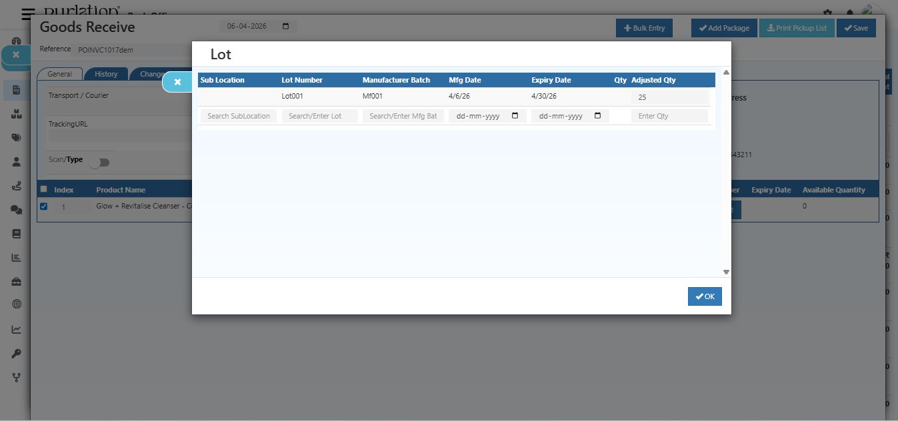Open the hamburger menu at top left
The image size is (898, 421).
point(29,14)
